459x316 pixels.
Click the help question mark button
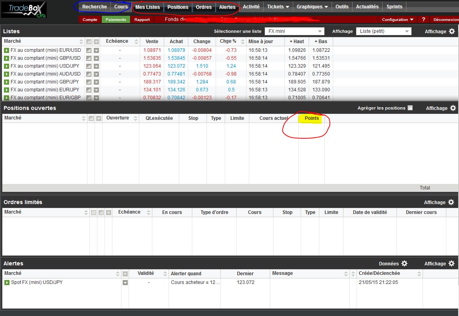tap(423, 19)
